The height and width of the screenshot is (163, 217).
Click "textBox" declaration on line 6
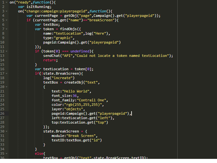click(x=51, y=25)
